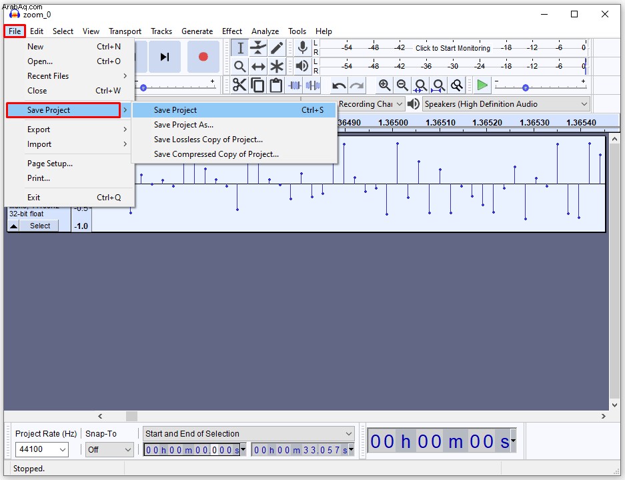
Task: Click the Paste clipboard icon
Action: click(276, 85)
